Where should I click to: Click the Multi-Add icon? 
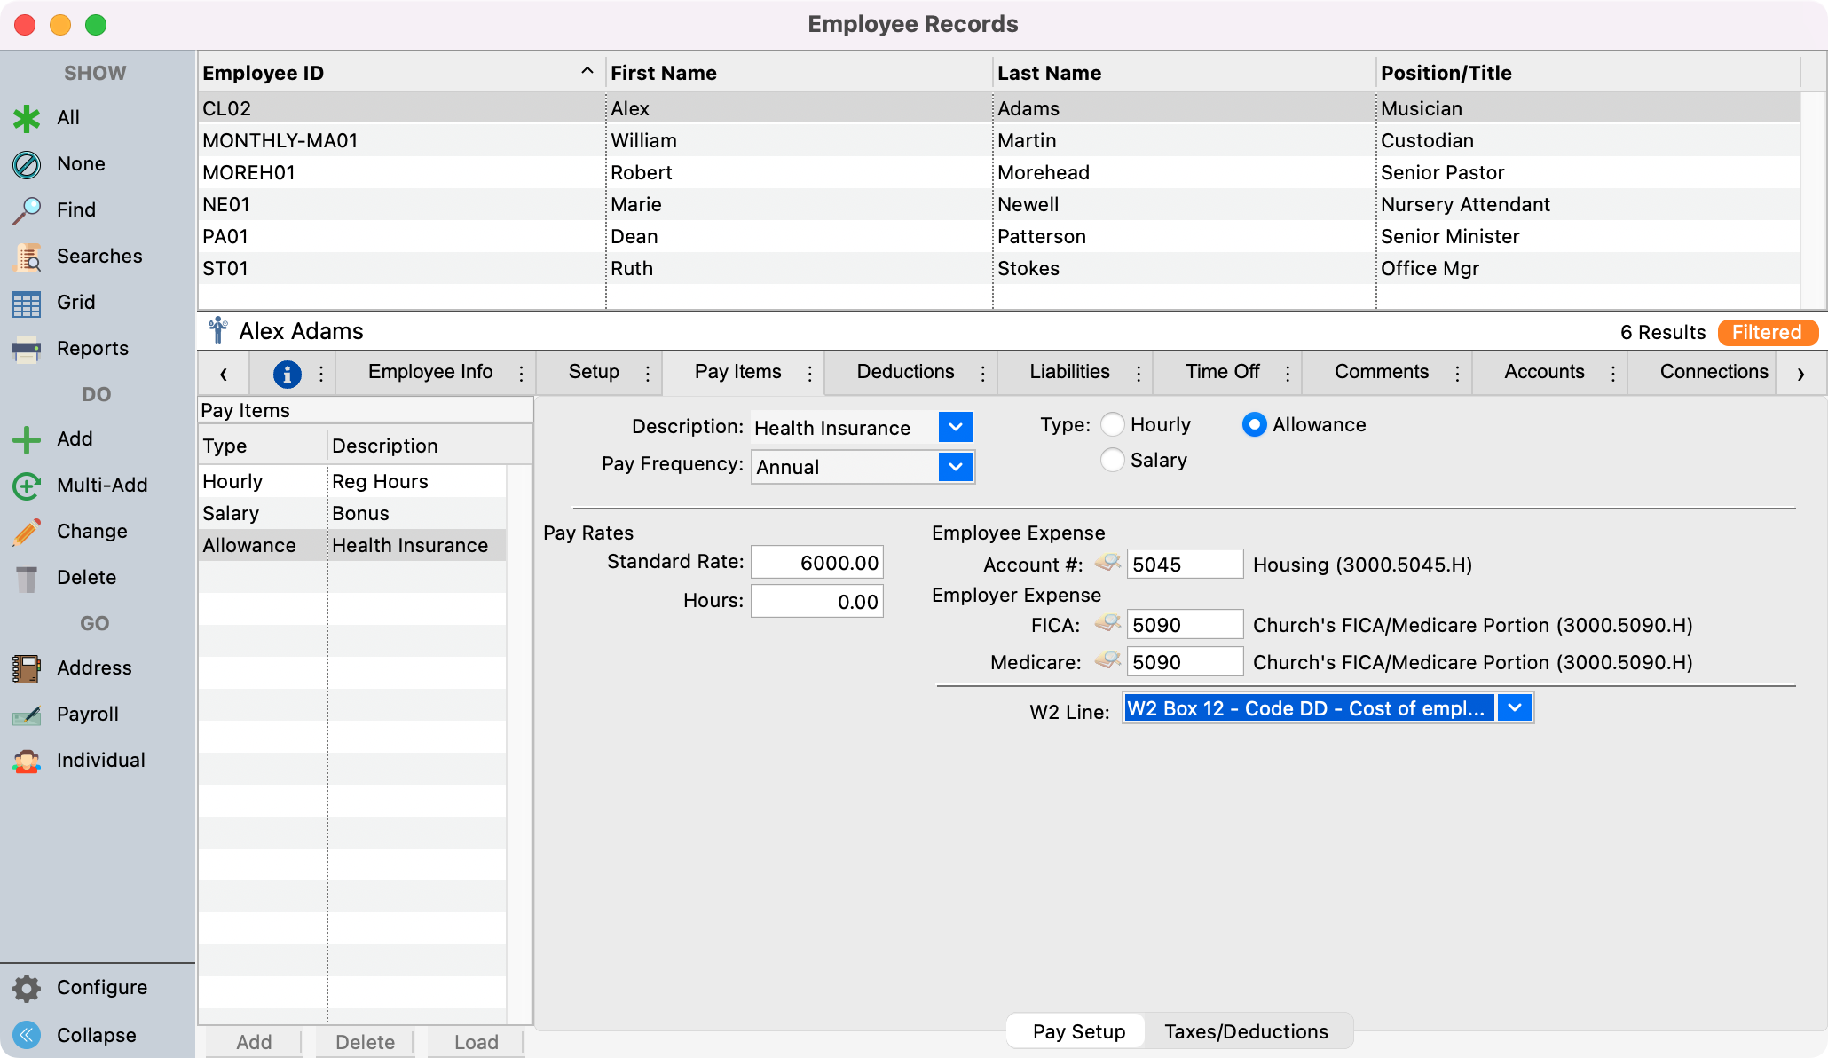[x=27, y=486]
